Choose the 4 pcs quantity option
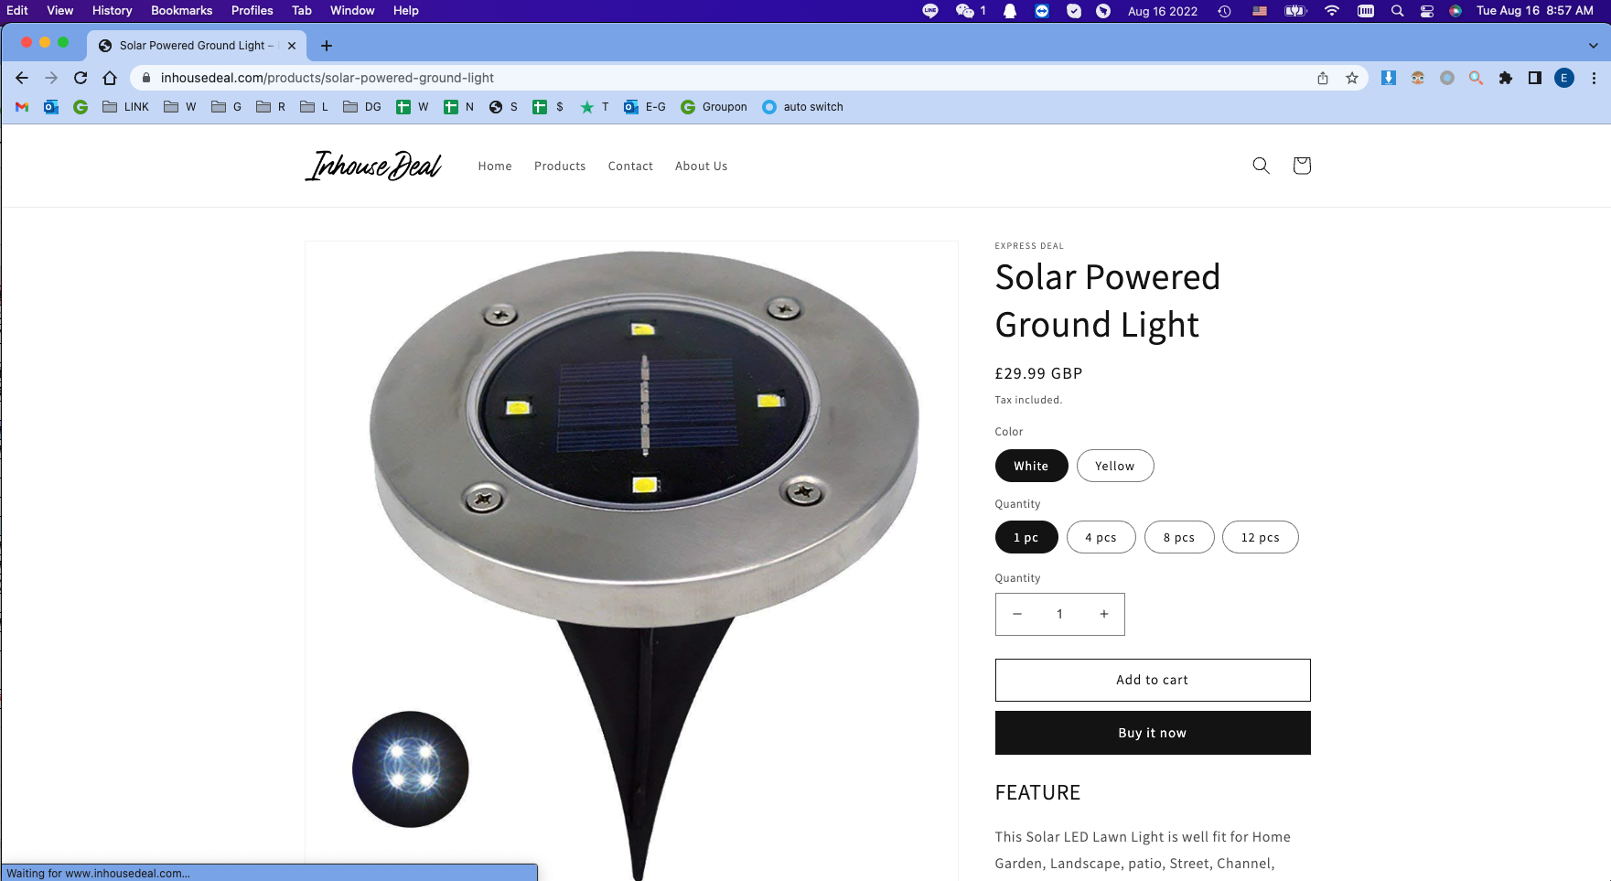This screenshot has width=1611, height=881. [1101, 537]
